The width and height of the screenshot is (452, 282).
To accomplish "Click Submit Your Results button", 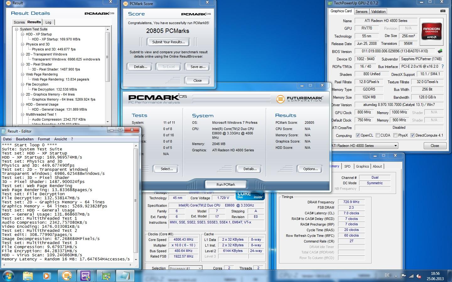I will (x=169, y=42).
